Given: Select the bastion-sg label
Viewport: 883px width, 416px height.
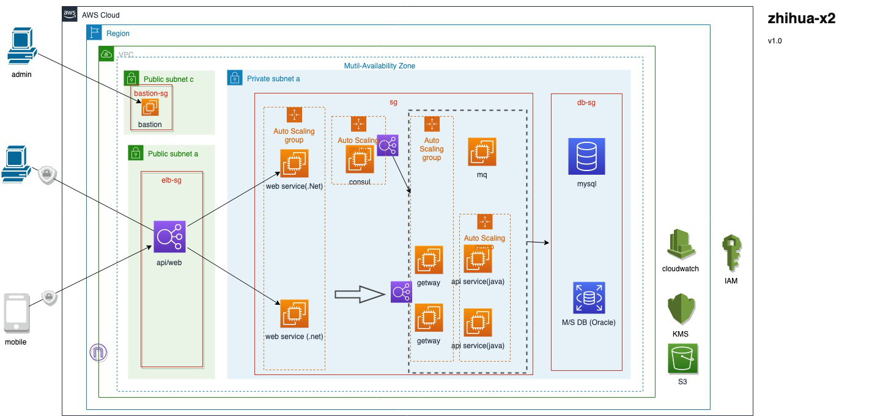Looking at the screenshot, I should click(x=150, y=93).
